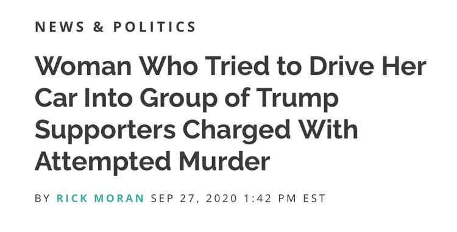457x232 pixels.
Task: Click the word 'Woman' in headline
Action: point(83,66)
